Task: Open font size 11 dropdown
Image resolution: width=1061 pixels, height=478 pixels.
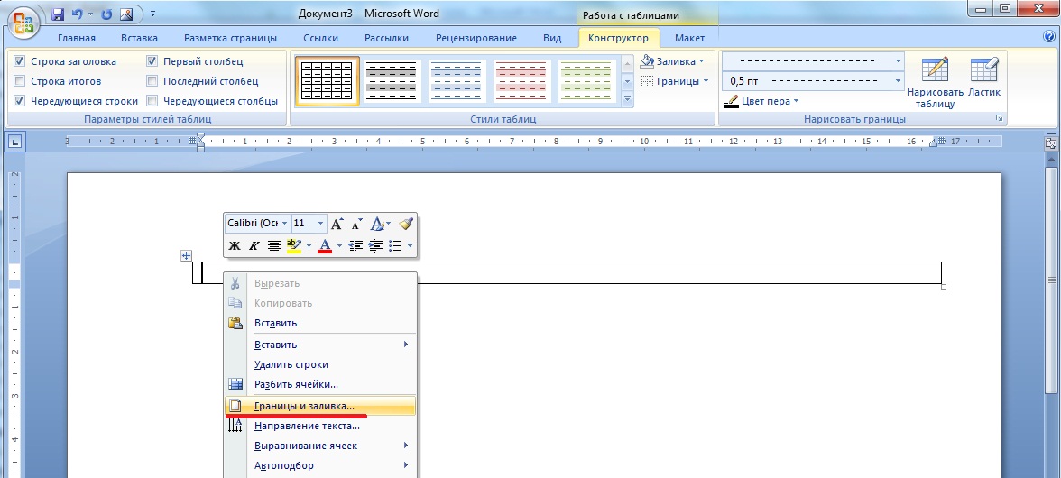Action: click(x=321, y=223)
